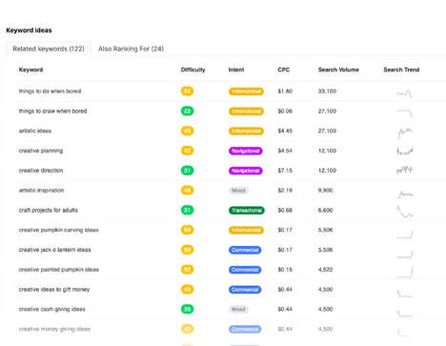Open the Also Ranking For (24) tab
Screen dimensions: 446x346
[131, 49]
